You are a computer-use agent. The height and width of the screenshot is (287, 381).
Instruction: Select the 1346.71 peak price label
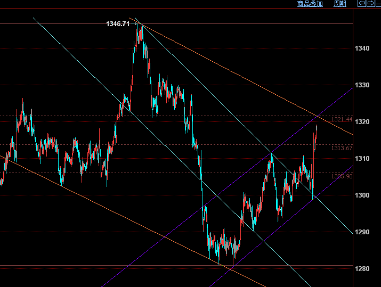(118, 24)
